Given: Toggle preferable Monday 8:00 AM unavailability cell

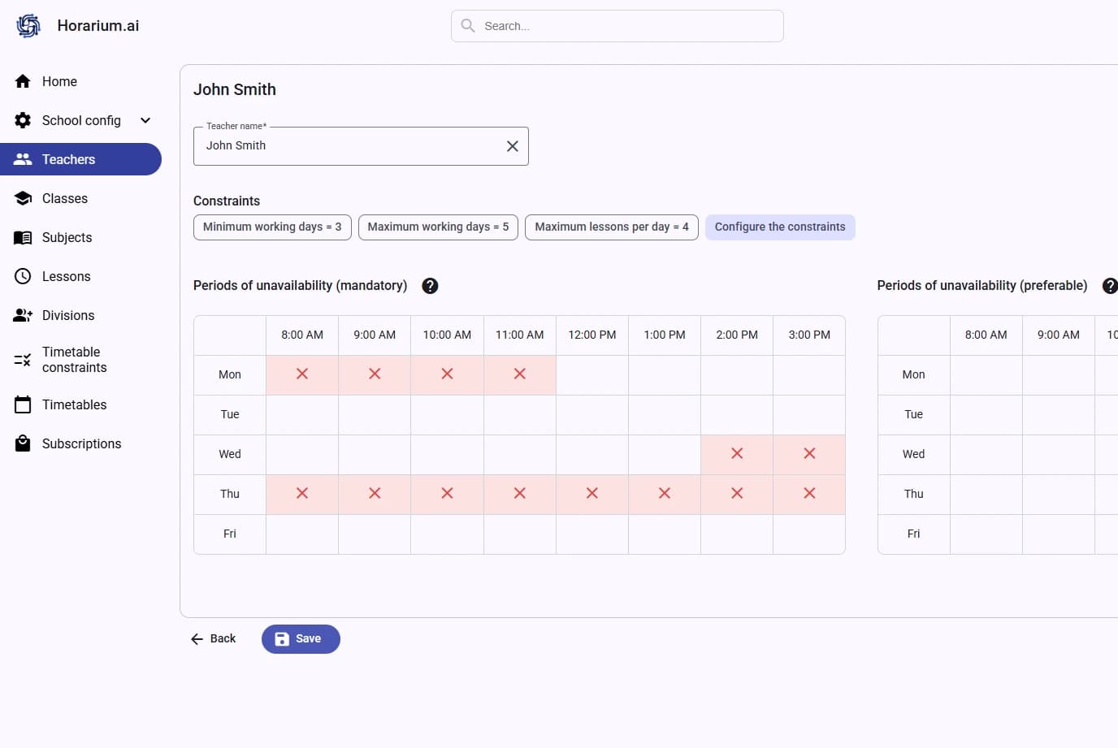Looking at the screenshot, I should pyautogui.click(x=986, y=374).
